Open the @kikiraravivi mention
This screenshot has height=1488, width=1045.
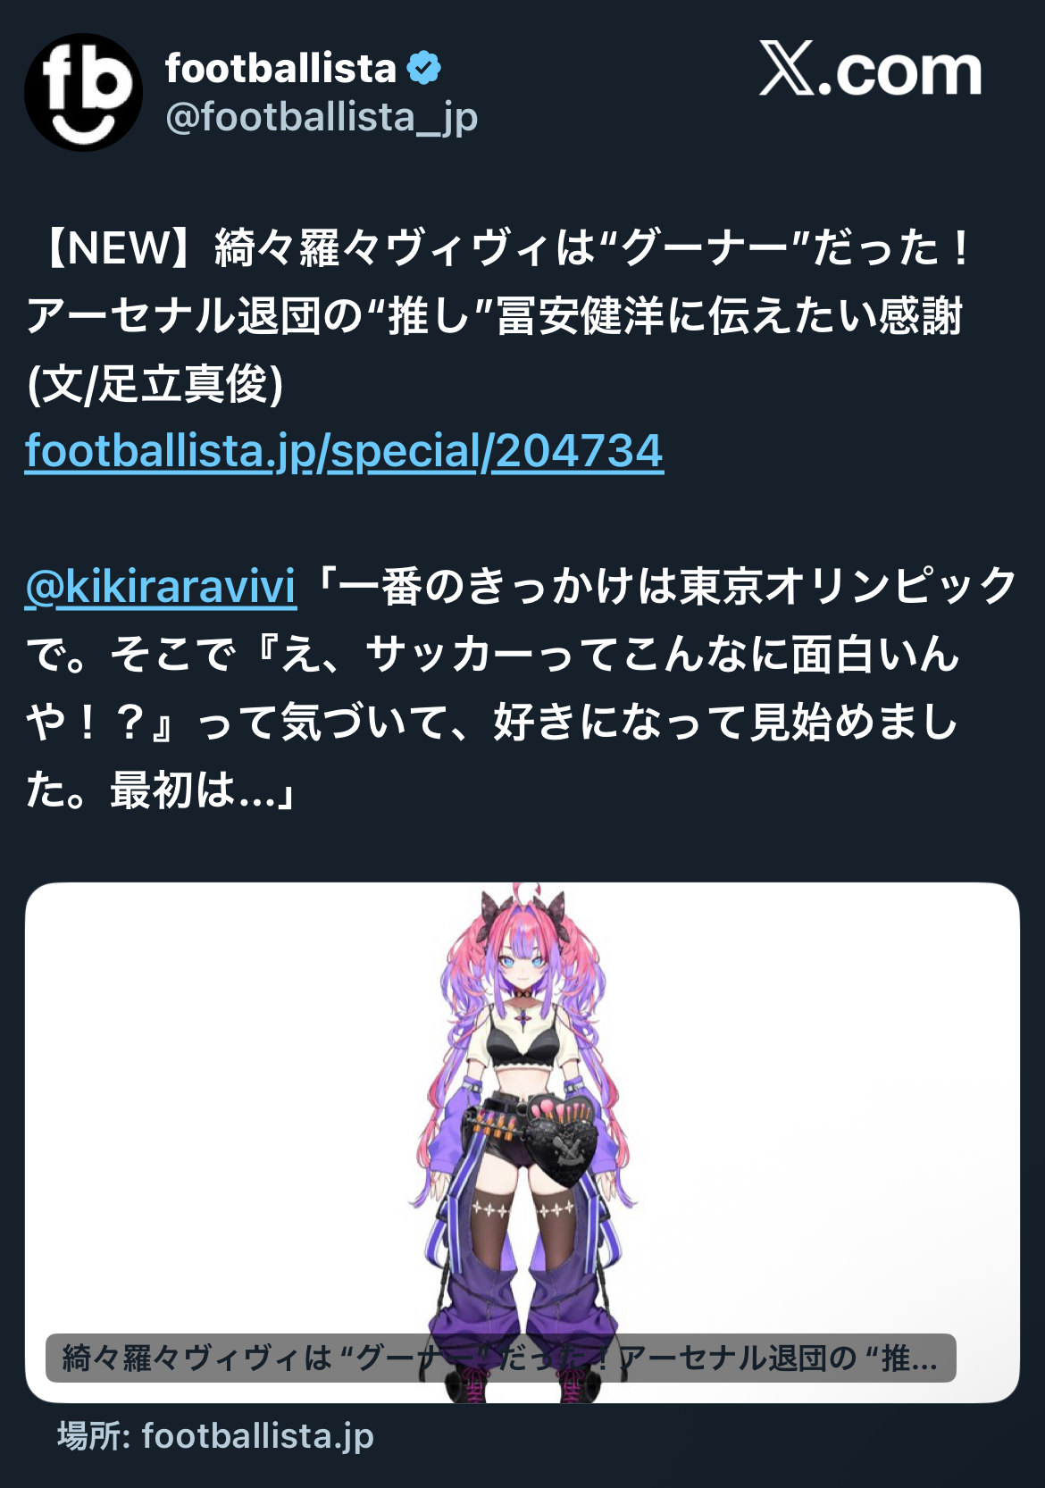(x=161, y=586)
